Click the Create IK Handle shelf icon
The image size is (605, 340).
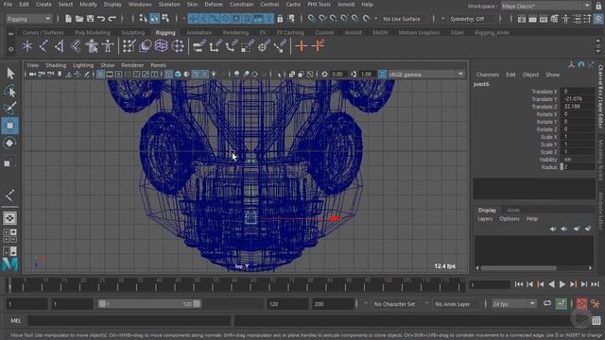coord(59,46)
